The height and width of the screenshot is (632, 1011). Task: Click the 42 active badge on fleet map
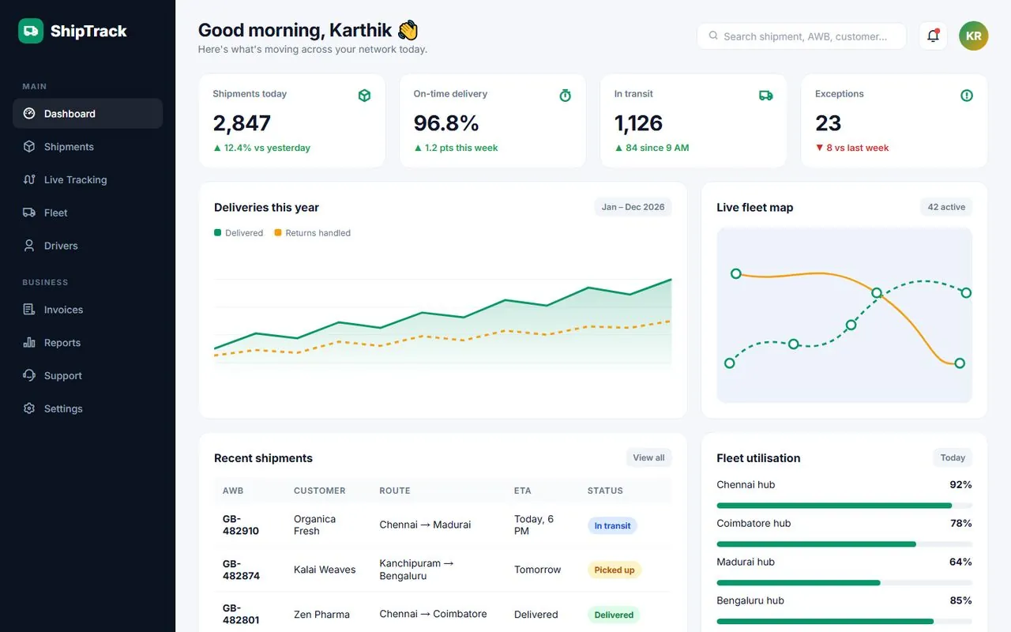946,207
